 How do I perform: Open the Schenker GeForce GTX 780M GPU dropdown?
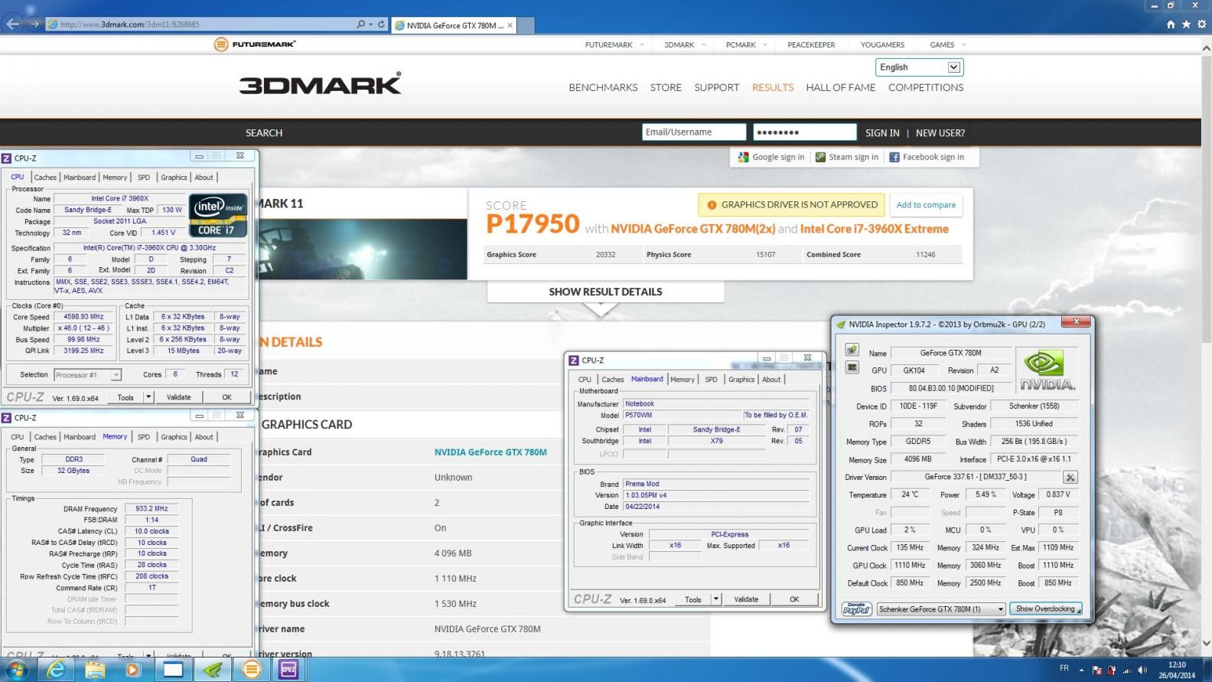pyautogui.click(x=940, y=609)
